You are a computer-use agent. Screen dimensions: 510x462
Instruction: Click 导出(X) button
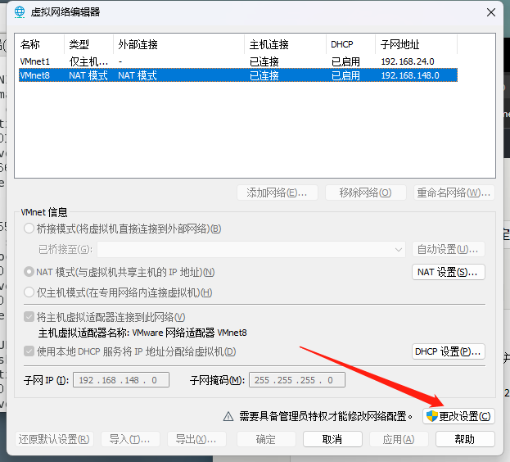pyautogui.click(x=196, y=439)
